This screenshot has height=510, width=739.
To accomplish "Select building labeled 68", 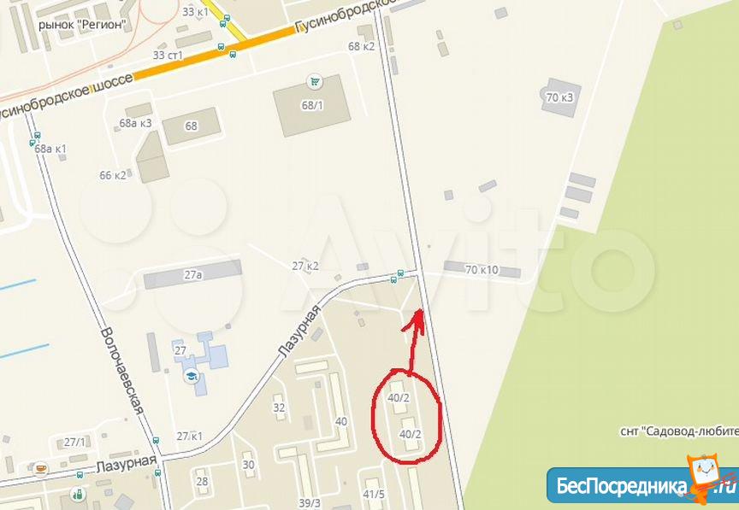I will point(192,126).
